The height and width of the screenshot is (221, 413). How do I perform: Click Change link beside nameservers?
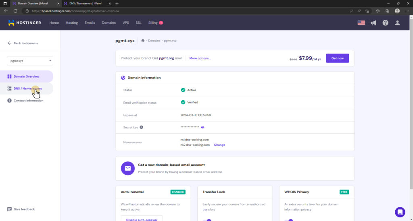pyautogui.click(x=219, y=145)
